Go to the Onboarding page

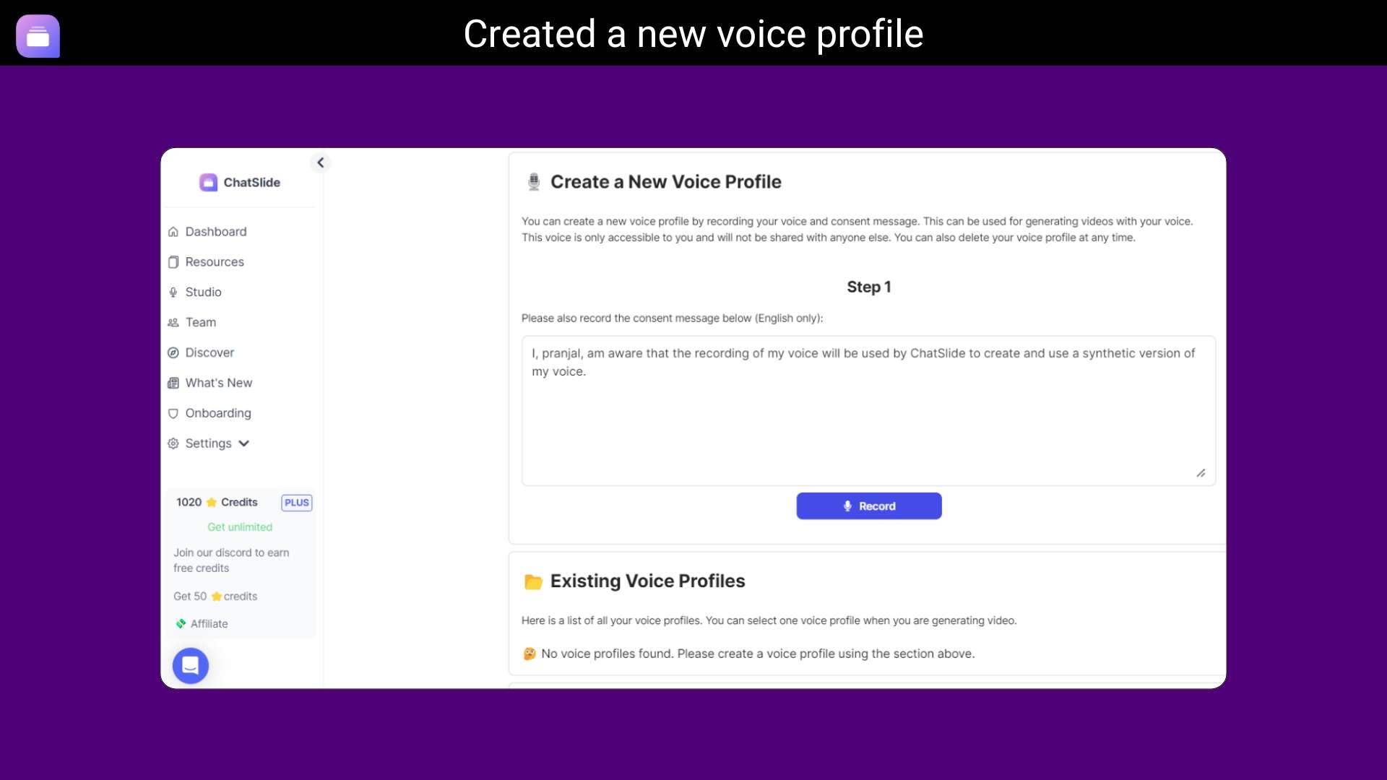point(218,413)
